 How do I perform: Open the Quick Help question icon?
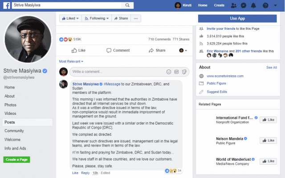266,5
